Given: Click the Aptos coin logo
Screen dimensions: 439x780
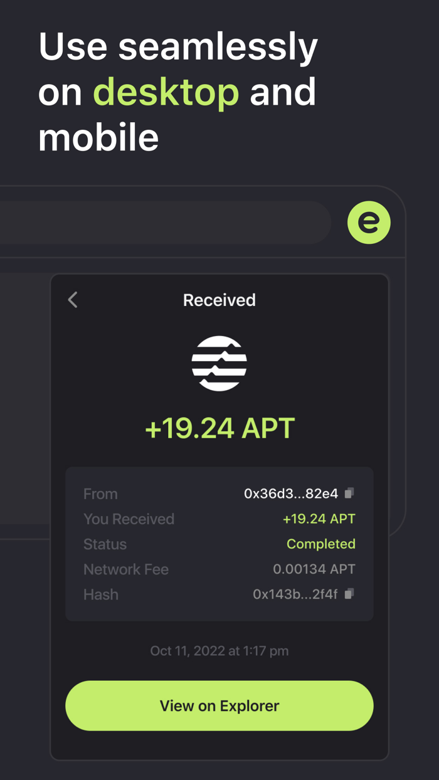Looking at the screenshot, I should 219,363.
